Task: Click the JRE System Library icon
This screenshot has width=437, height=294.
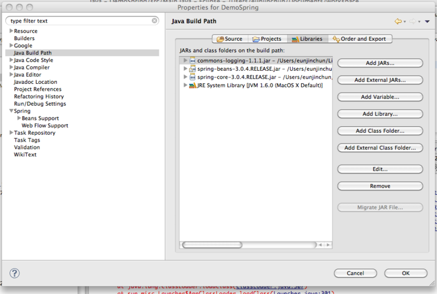Action: [x=193, y=86]
